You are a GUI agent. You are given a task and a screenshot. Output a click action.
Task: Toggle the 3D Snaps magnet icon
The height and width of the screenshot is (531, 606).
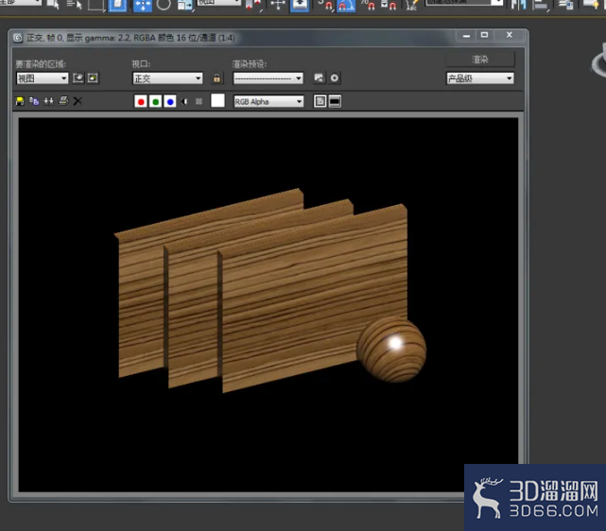click(x=326, y=5)
